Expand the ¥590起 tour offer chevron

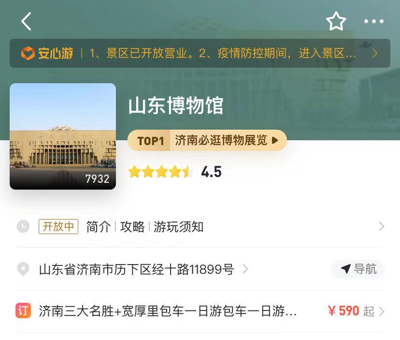(x=381, y=311)
